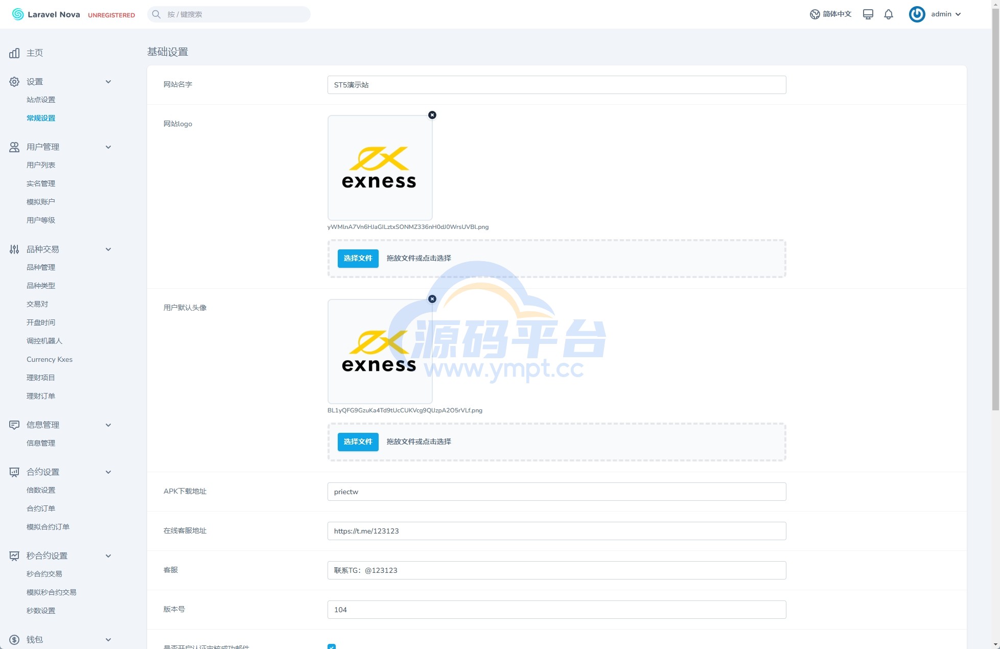1000x649 pixels.
Task: Collapse the 用户管理 menu chevron
Action: 108,147
